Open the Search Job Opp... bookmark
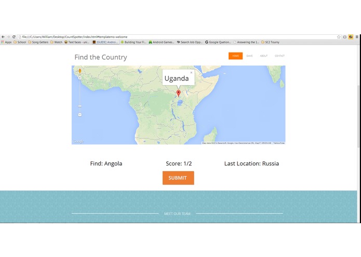 click(190, 42)
